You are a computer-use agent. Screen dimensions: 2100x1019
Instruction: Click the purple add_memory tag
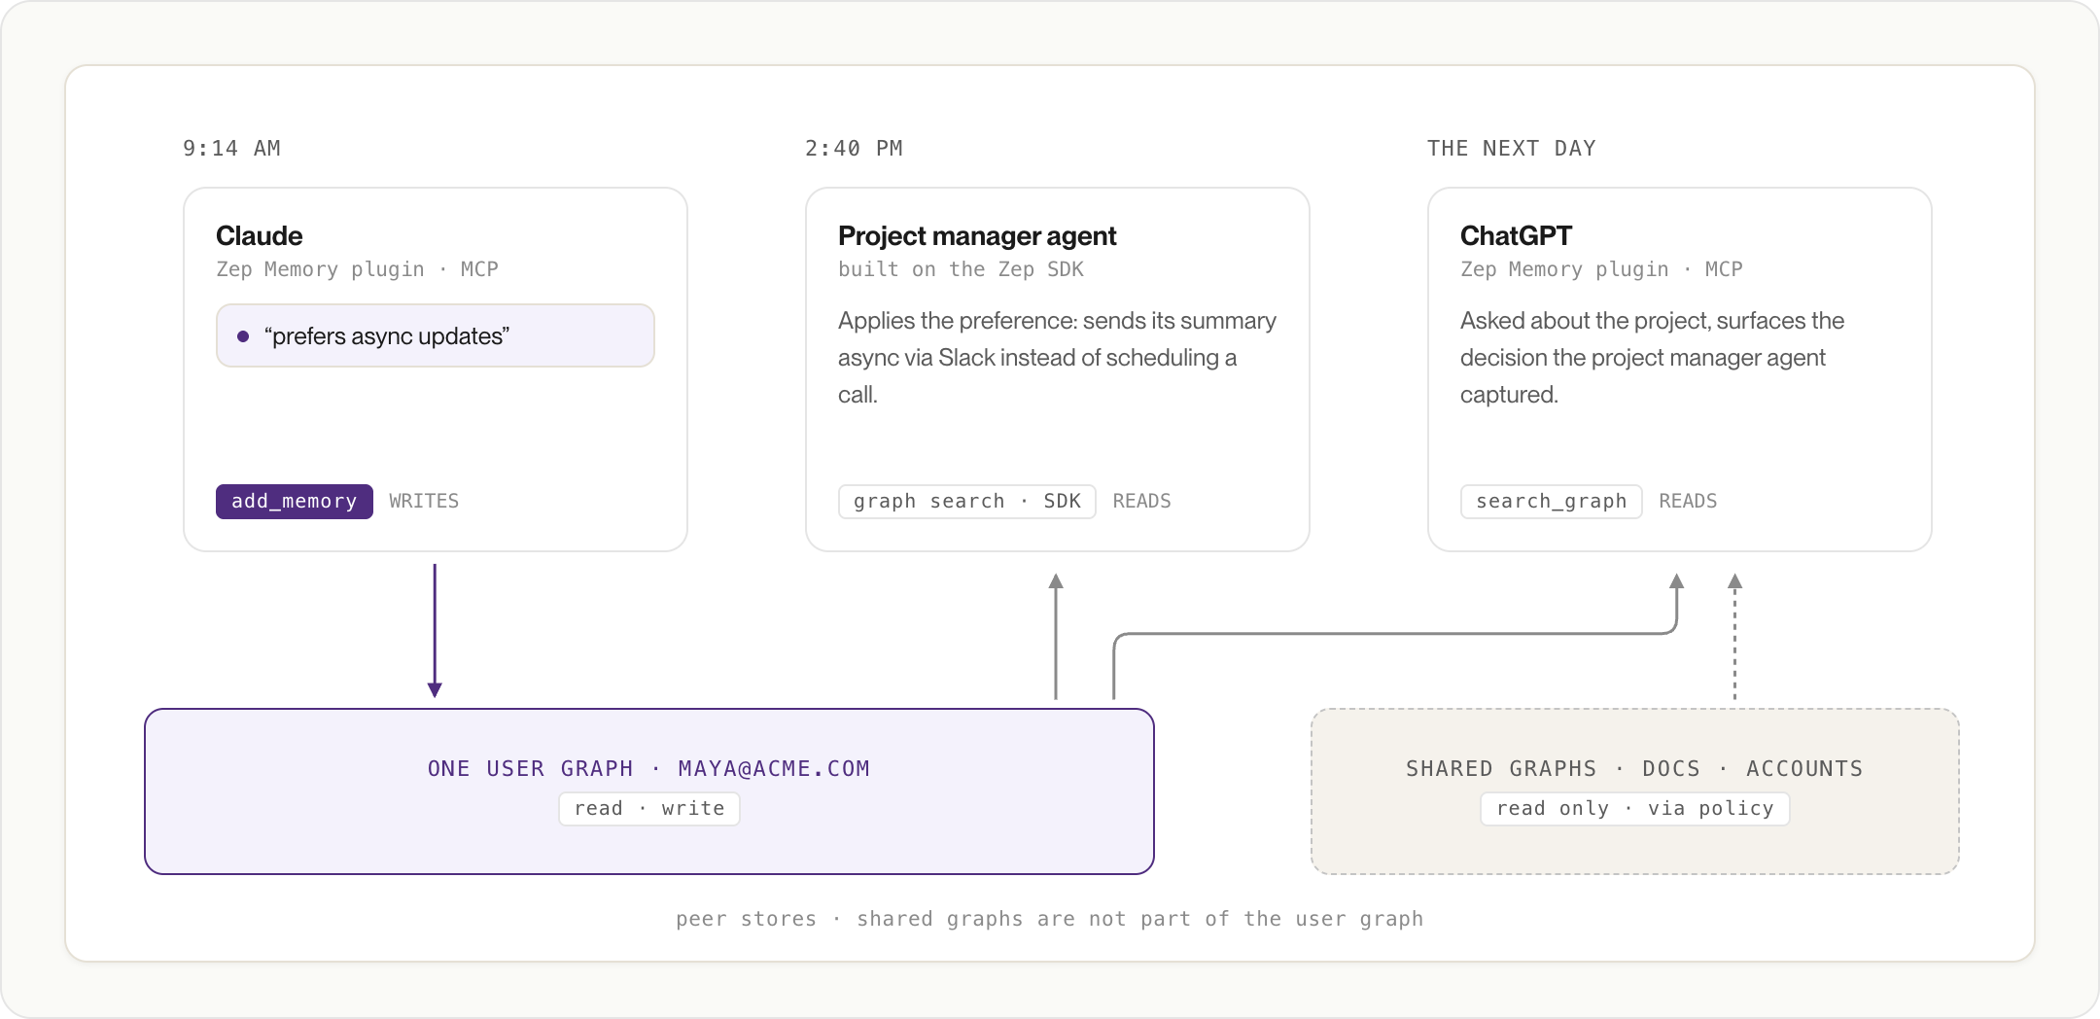295,502
